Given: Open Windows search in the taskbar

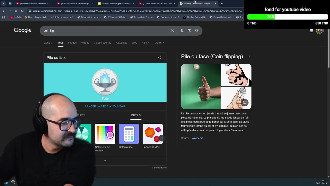Looking at the screenshot, I should [13, 182].
